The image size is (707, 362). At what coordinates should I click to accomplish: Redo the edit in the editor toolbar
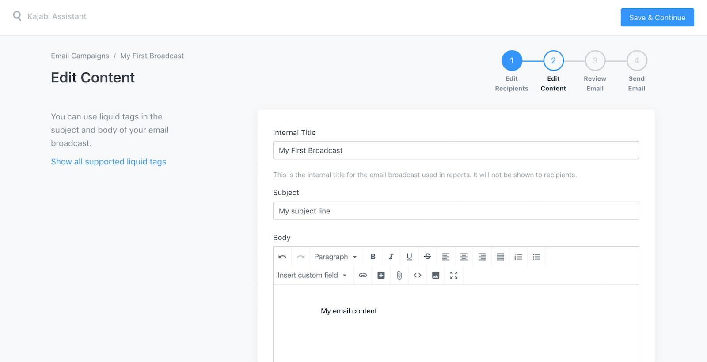(x=300, y=257)
